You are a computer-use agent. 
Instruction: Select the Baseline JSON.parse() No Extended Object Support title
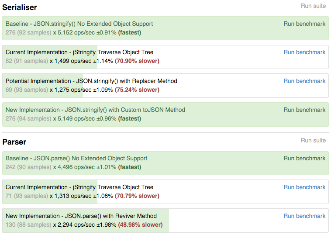[76, 158]
